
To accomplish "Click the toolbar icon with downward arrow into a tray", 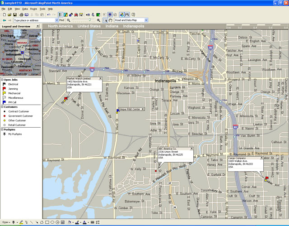I will [x=81, y=14].
